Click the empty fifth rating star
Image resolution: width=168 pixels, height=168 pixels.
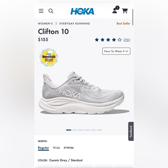[x=120, y=40]
